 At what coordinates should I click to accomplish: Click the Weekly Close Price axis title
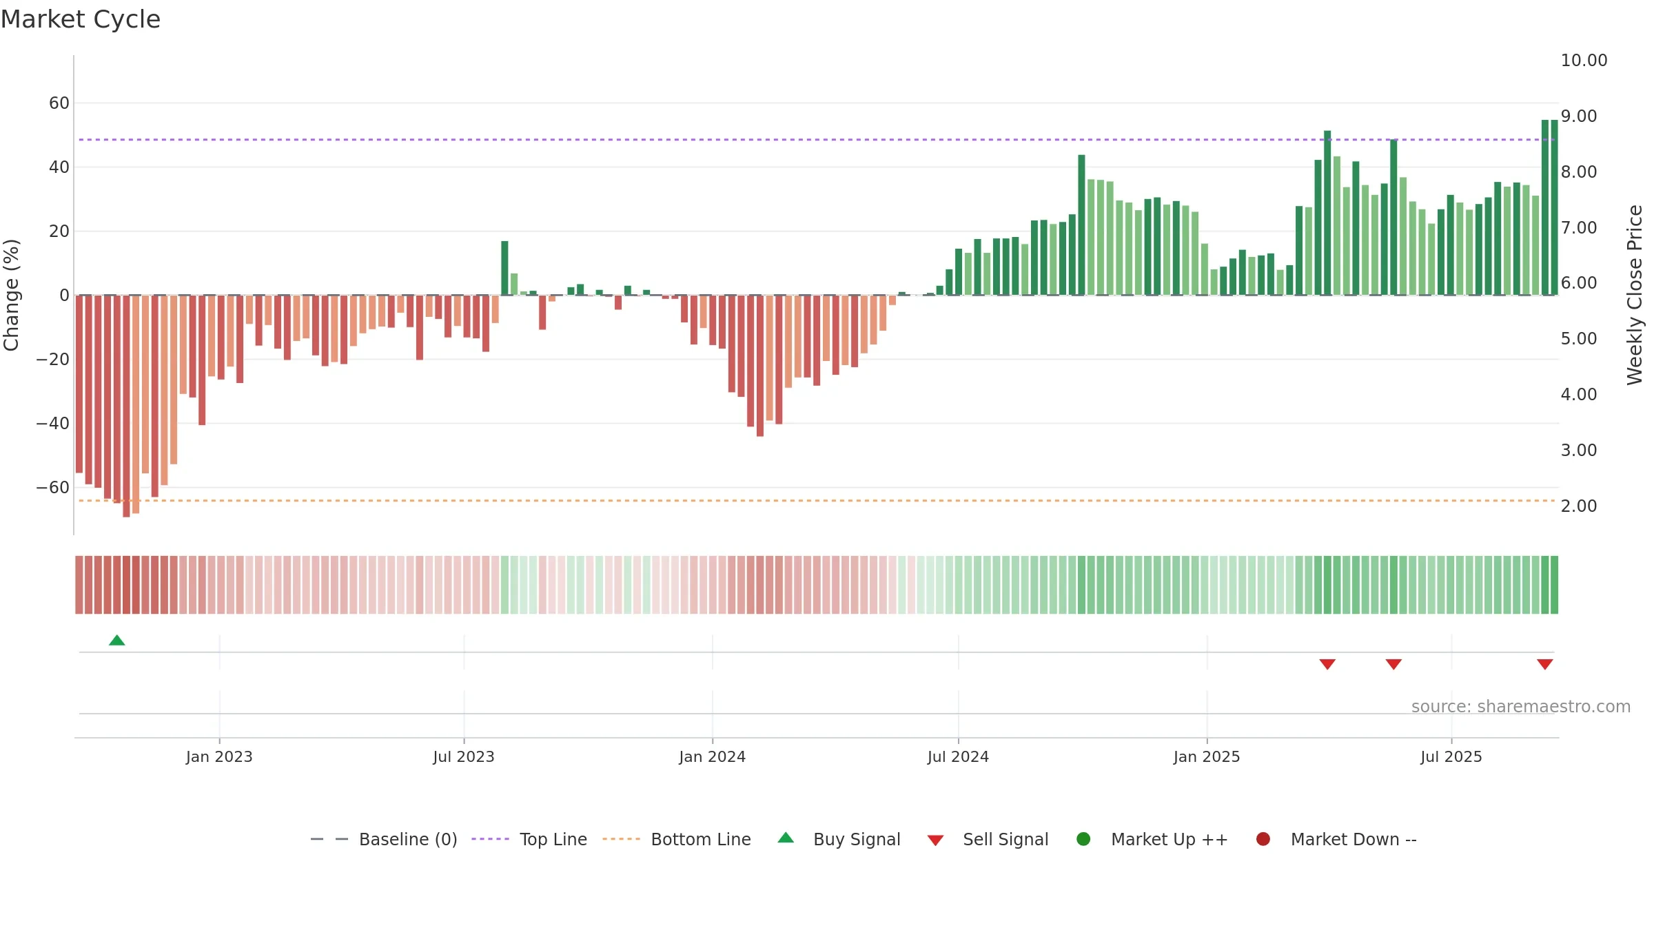point(1635,295)
